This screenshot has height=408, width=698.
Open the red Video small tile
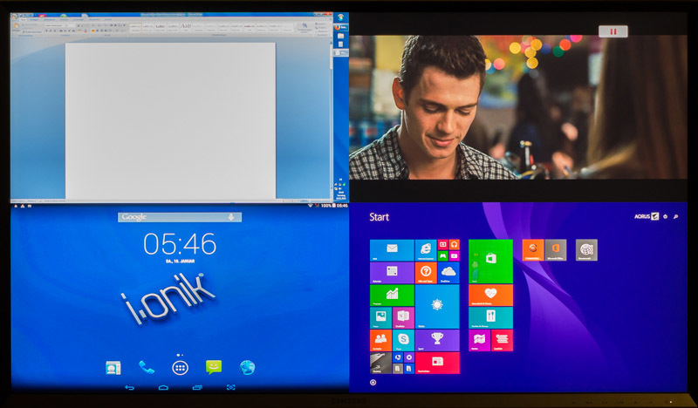[442, 245]
